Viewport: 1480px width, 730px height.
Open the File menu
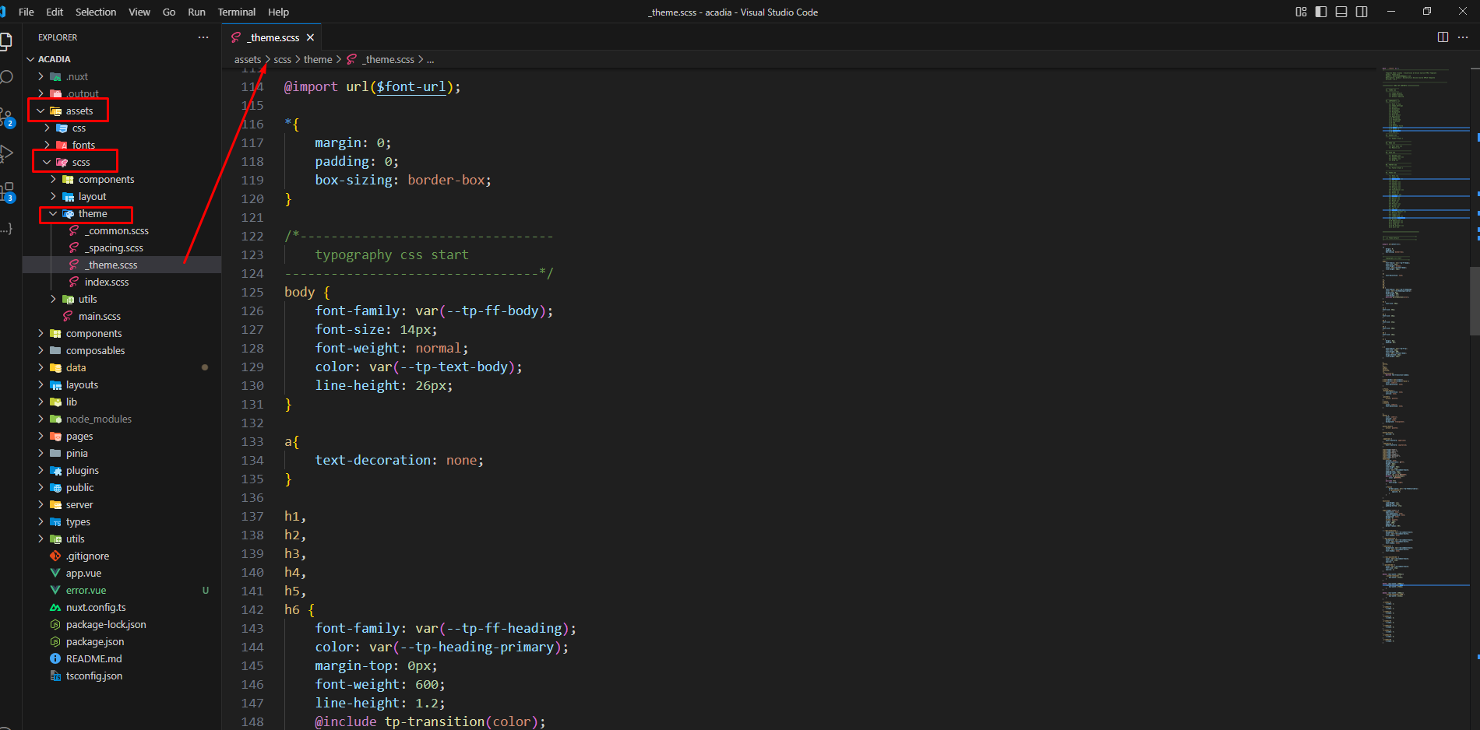pos(26,12)
